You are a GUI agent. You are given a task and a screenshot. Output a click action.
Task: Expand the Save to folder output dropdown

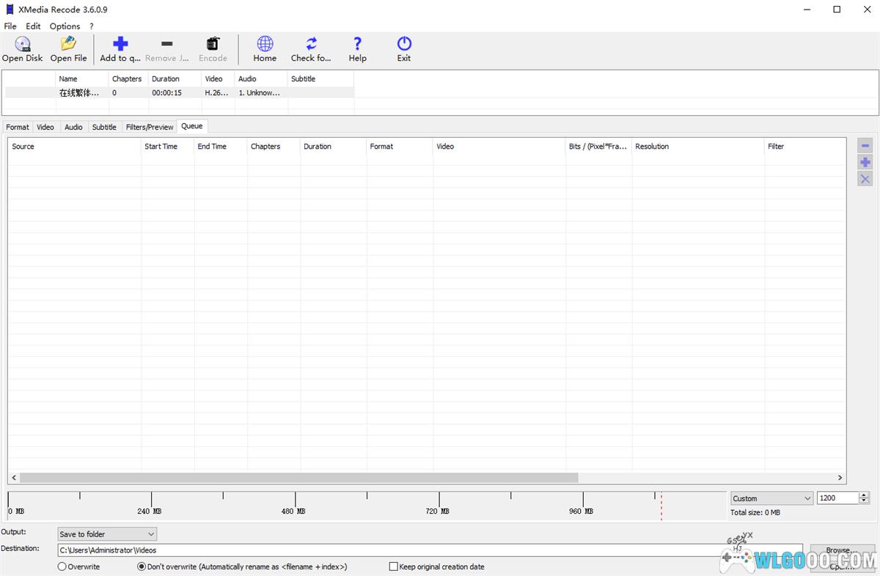(x=107, y=534)
